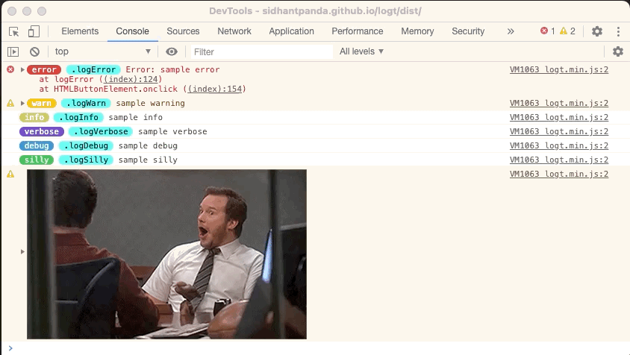Open source link on the sample warning row

[559, 103]
